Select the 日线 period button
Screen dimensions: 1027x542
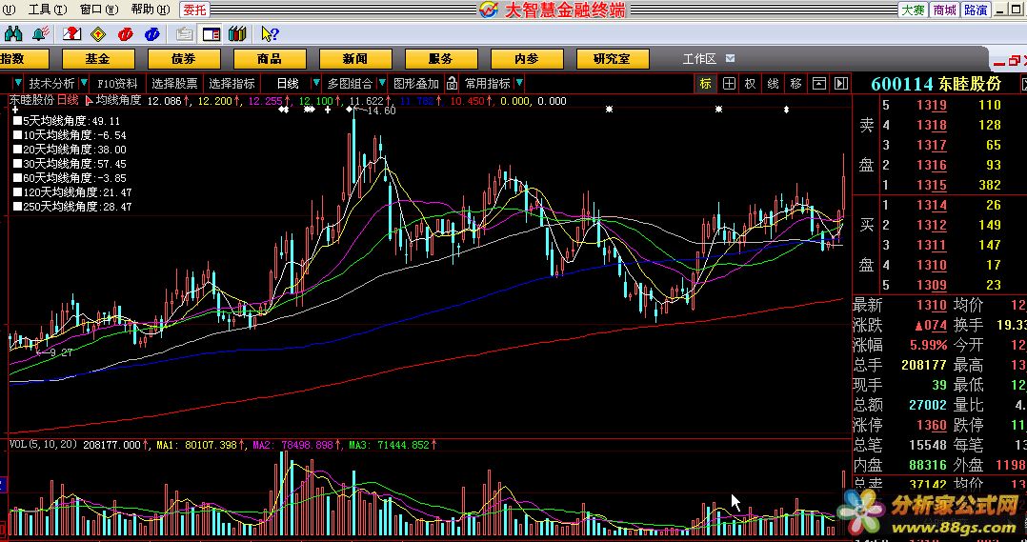pyautogui.click(x=288, y=83)
